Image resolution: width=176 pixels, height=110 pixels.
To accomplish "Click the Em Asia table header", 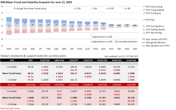I will (12, 85).
